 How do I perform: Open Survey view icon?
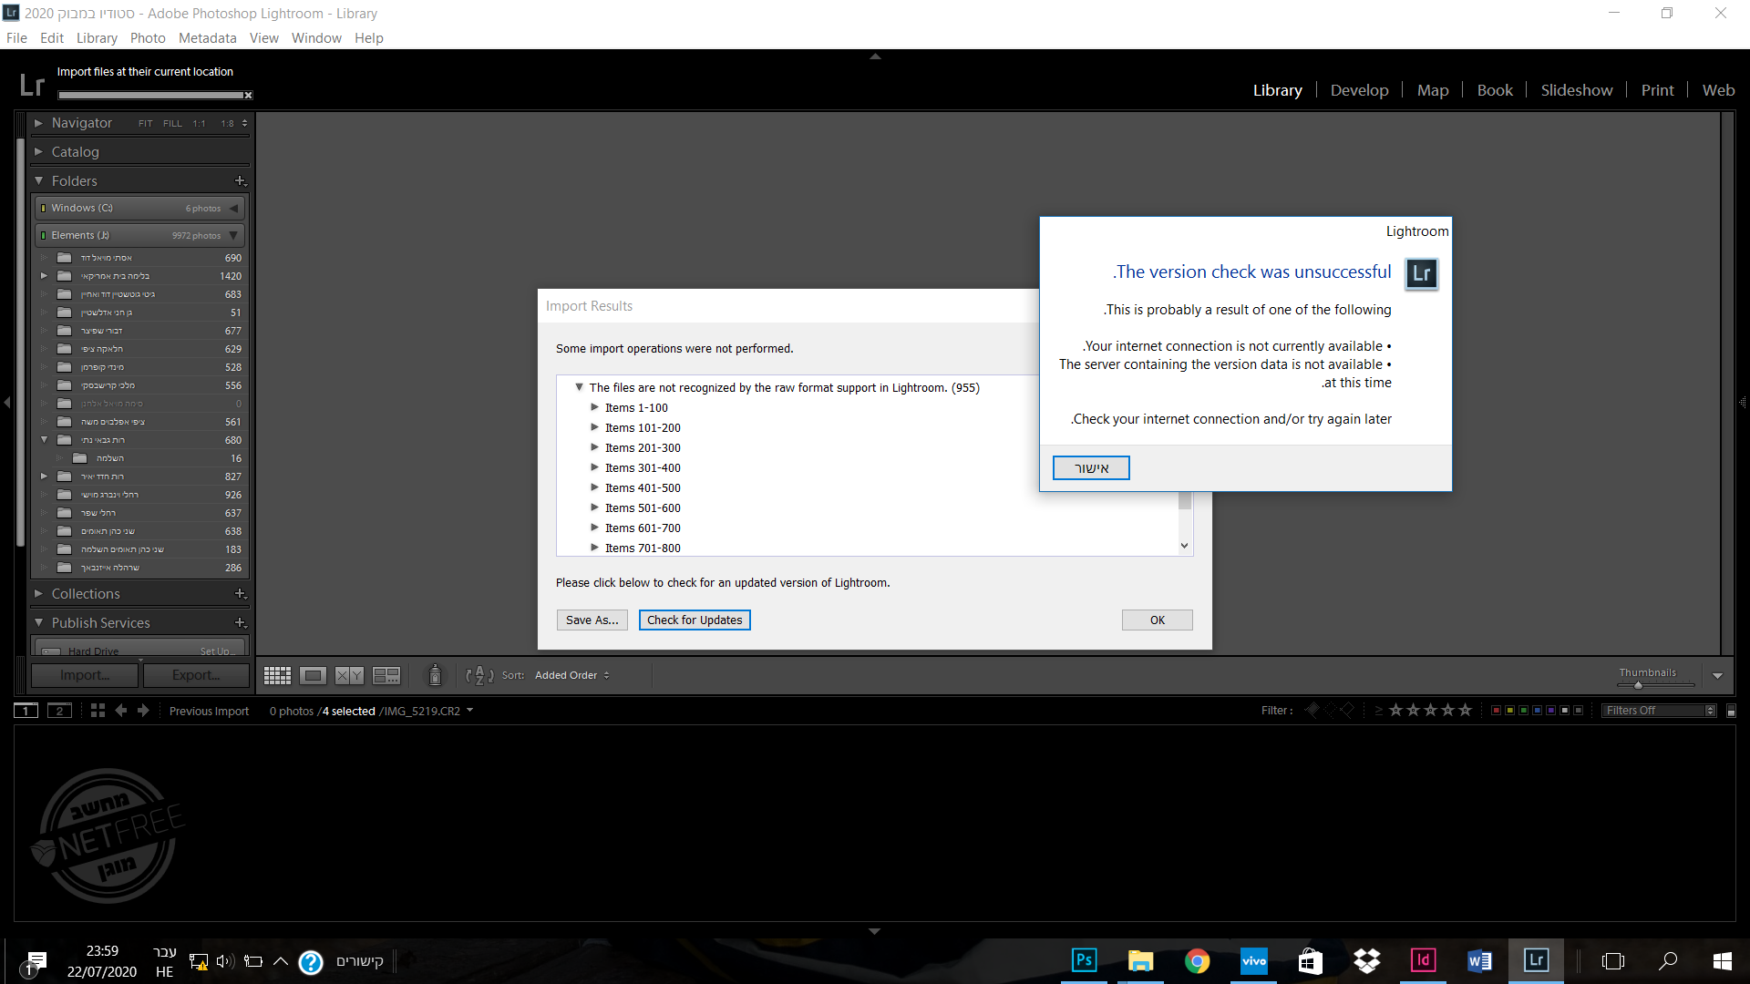[x=386, y=675]
